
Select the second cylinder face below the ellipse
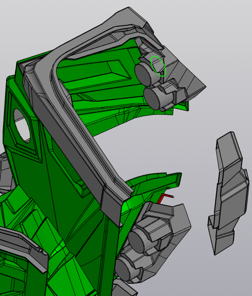(152, 98)
